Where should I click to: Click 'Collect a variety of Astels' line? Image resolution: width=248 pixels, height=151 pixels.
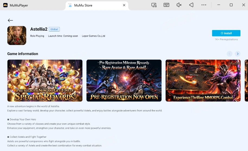tap(54, 146)
